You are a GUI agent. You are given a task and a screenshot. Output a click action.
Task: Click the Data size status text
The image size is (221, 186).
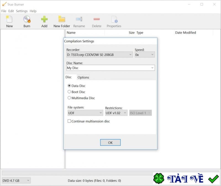[94, 181]
